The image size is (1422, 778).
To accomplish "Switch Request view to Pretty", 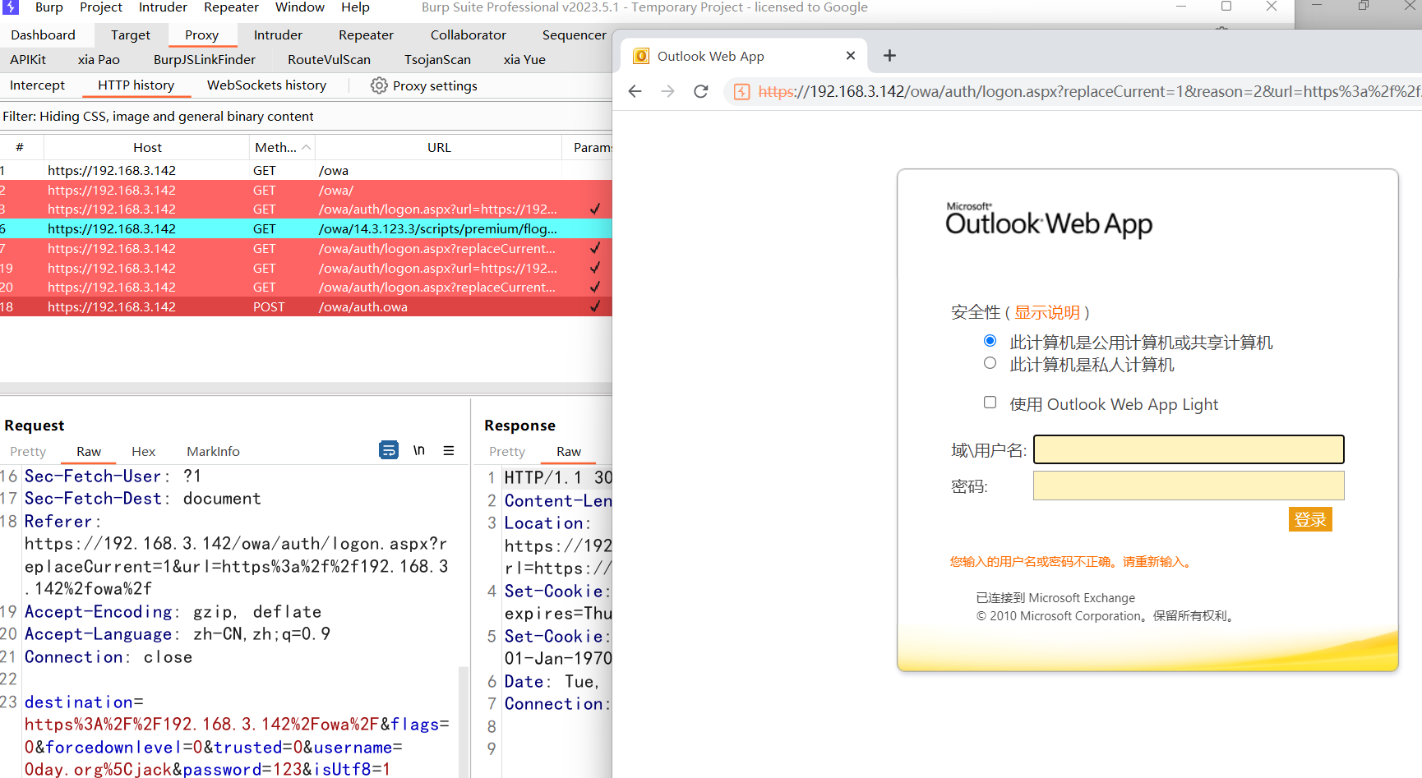I will 28,452.
